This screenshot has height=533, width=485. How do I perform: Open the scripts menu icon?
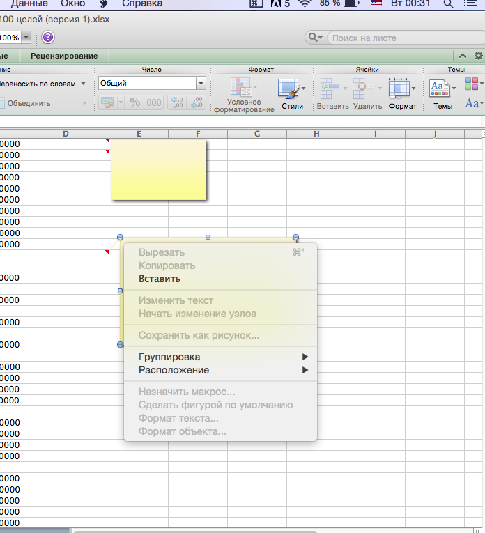(x=104, y=3)
